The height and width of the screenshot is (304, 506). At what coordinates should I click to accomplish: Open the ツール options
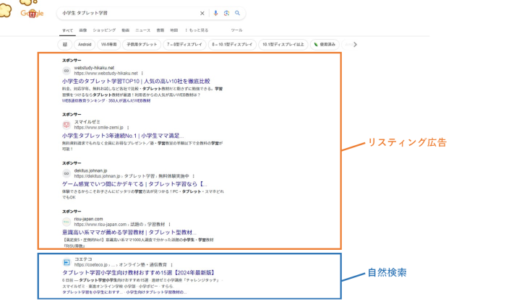point(236,30)
